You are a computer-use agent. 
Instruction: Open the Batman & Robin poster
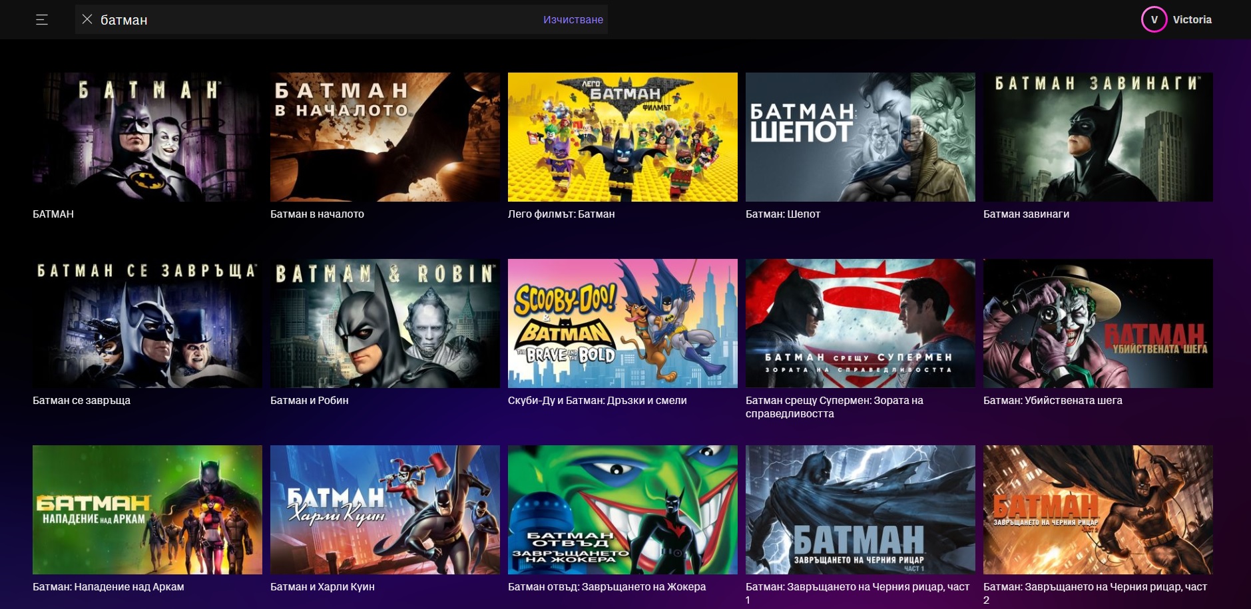coord(385,323)
